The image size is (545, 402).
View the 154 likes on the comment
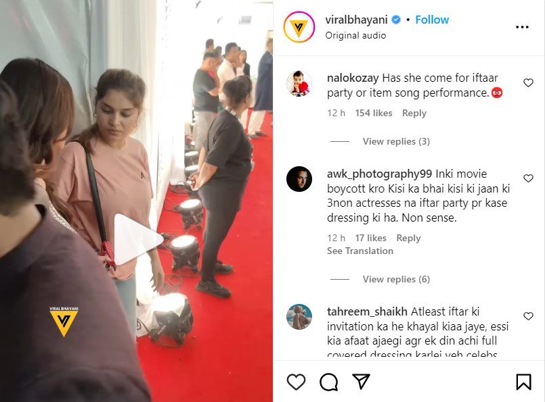tap(374, 113)
